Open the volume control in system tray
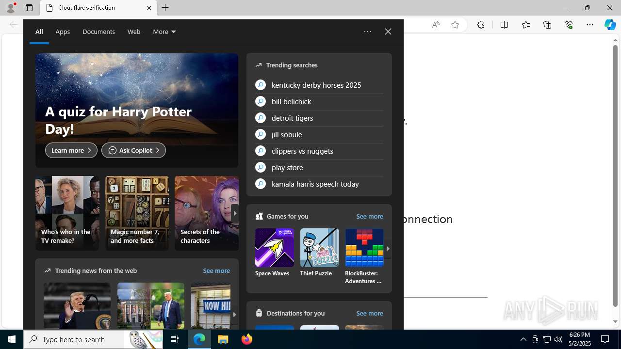Viewport: 621px width, 349px height. coord(558,339)
